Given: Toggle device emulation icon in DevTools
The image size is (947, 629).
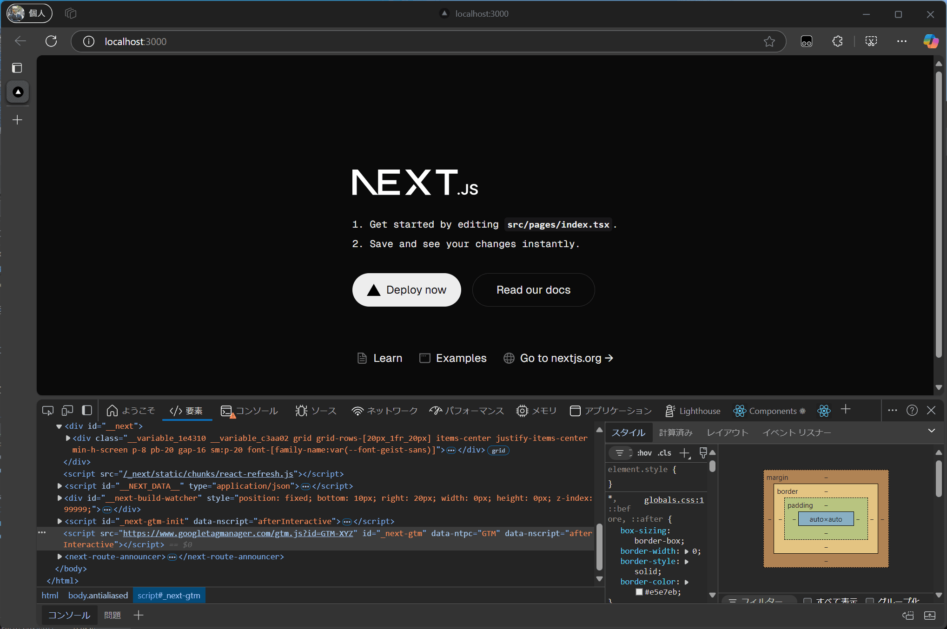Looking at the screenshot, I should pos(67,411).
